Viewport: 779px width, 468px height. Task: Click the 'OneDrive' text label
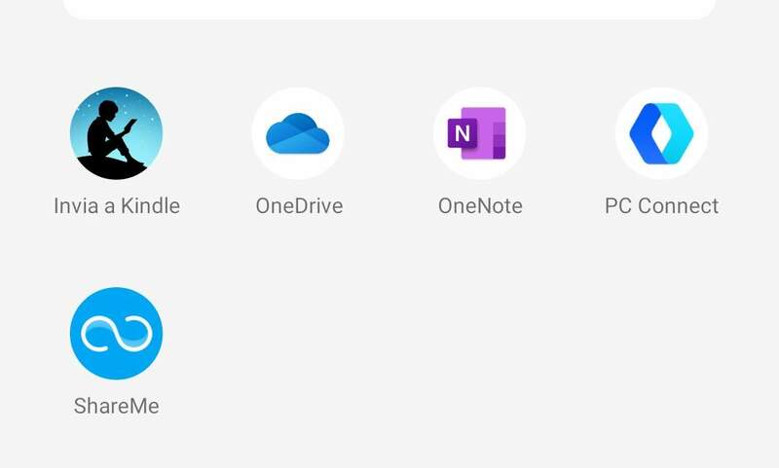[x=298, y=206]
